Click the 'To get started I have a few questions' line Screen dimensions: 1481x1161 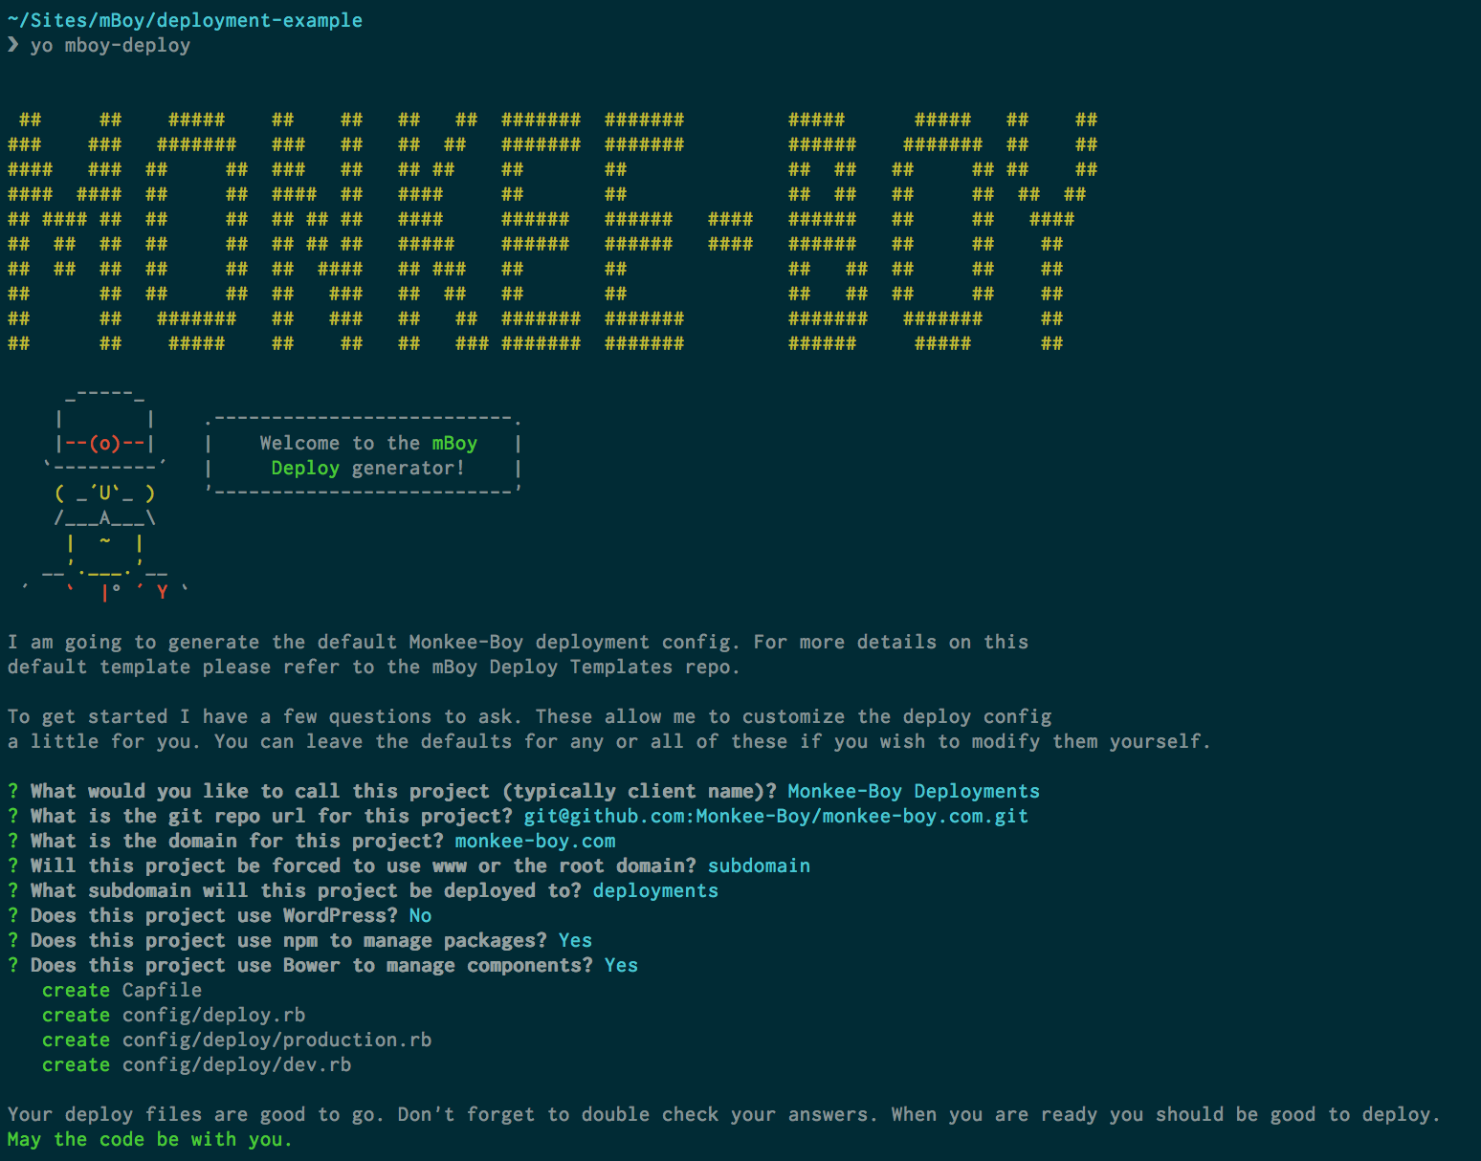(529, 716)
